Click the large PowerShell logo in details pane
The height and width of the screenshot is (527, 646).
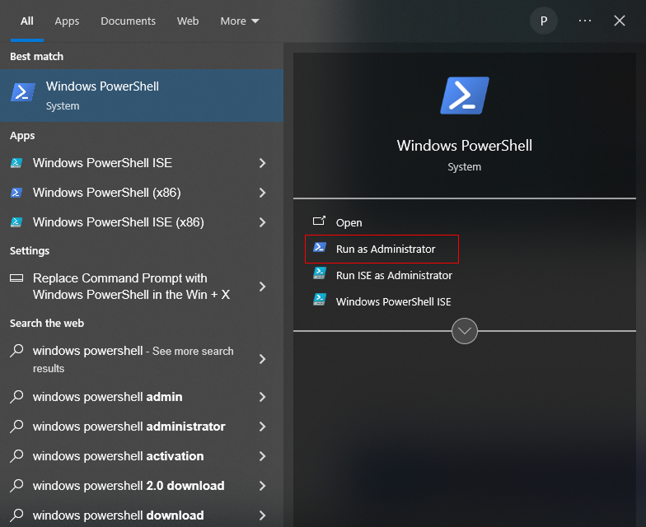(465, 96)
